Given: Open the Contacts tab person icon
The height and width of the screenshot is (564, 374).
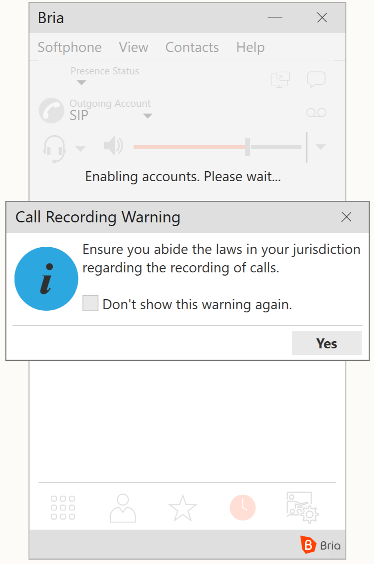Looking at the screenshot, I should 123,508.
